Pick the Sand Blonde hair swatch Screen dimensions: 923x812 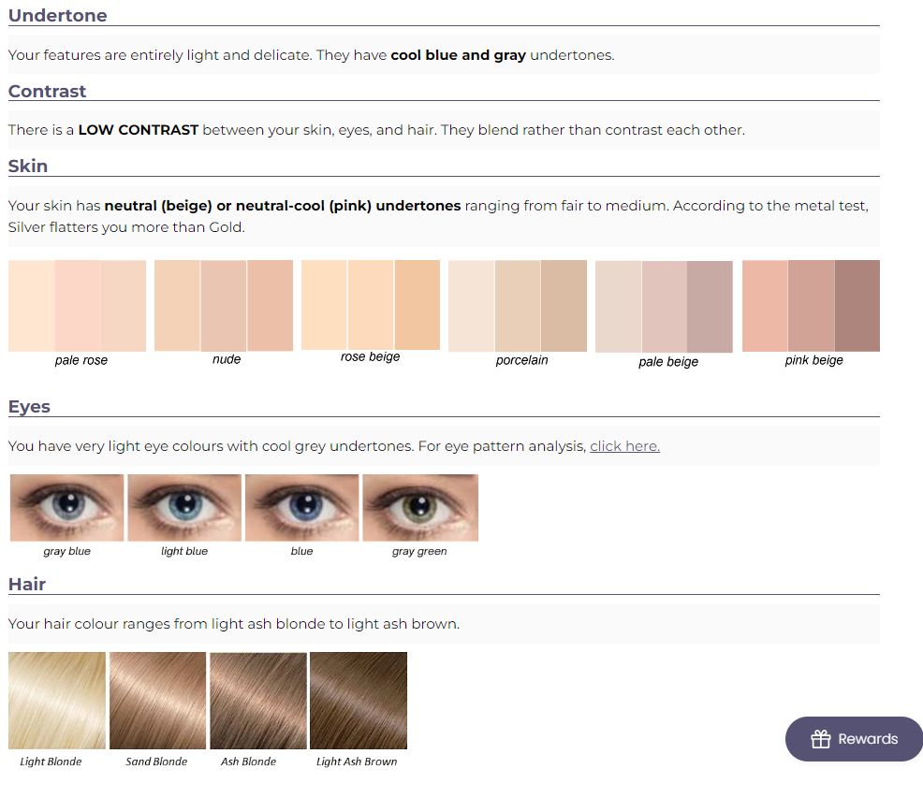pos(157,701)
